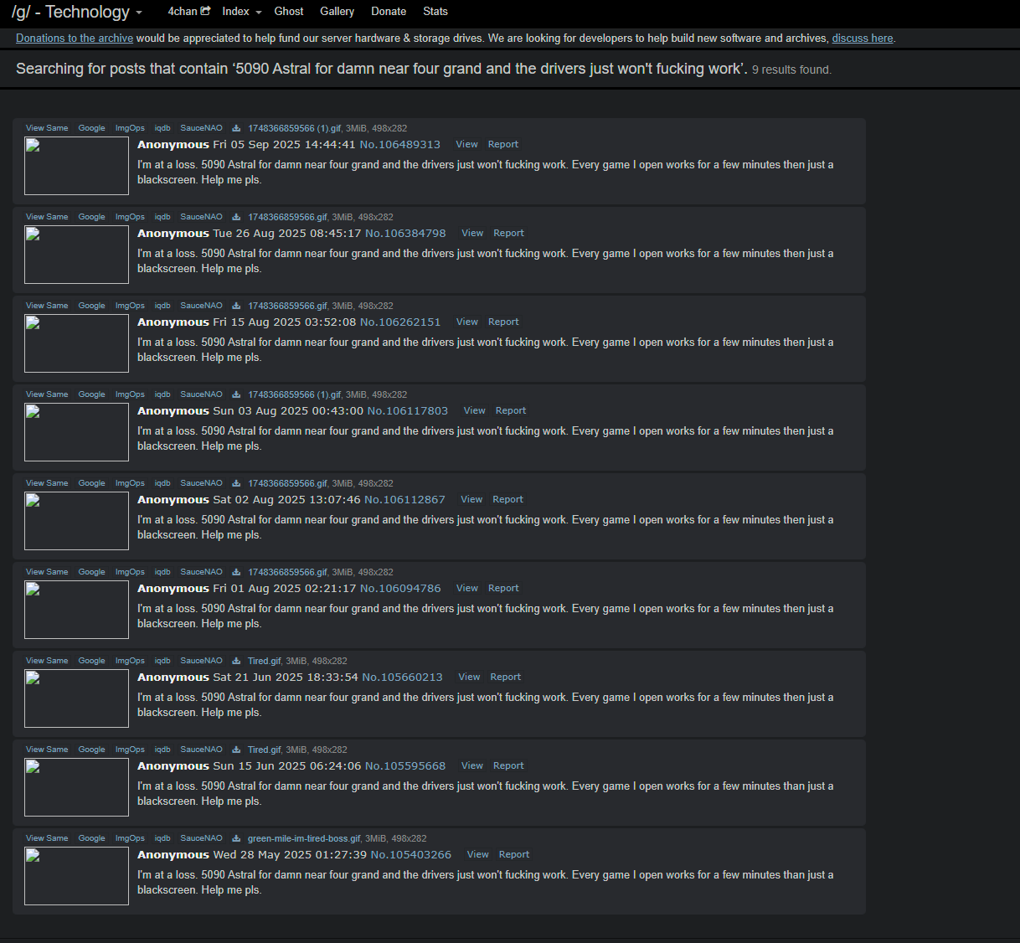Go to the Ghost menu item
Screen dimensions: 1020x943
point(289,11)
